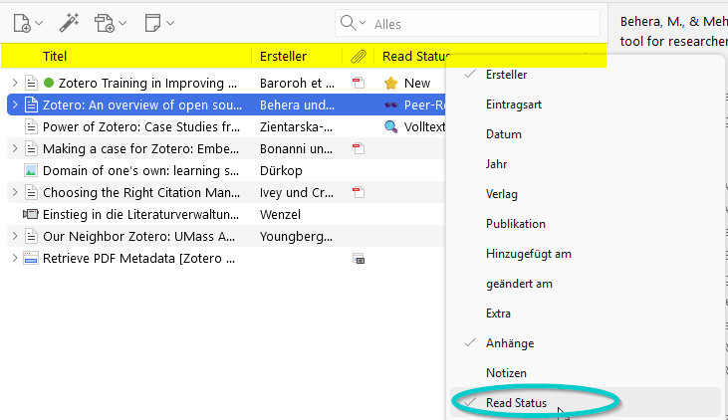Expand the Retrieve PDF Metadata item
The height and width of the screenshot is (420, 728).
pos(15,258)
